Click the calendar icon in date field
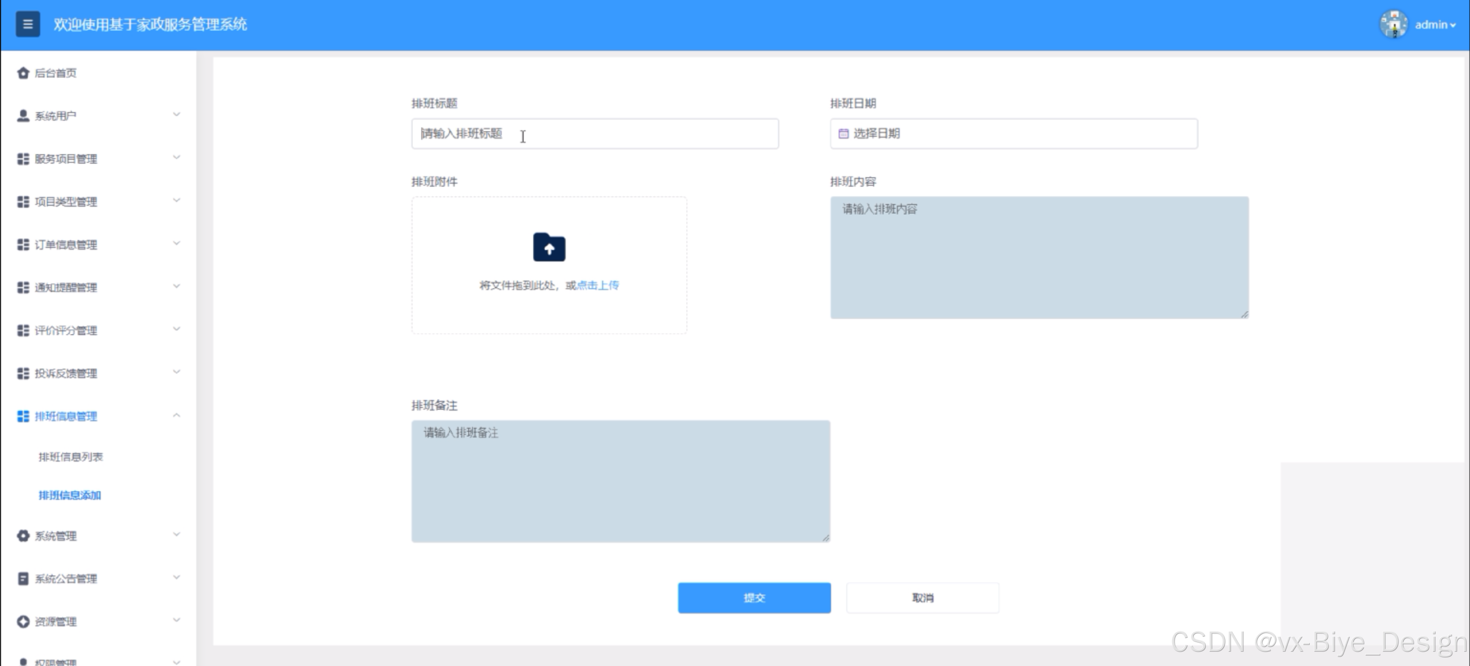1470x666 pixels. (x=843, y=133)
